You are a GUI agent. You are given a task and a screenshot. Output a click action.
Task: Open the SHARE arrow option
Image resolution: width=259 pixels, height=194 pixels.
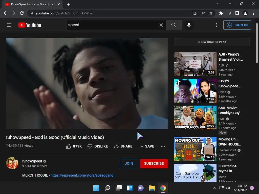[123, 146]
